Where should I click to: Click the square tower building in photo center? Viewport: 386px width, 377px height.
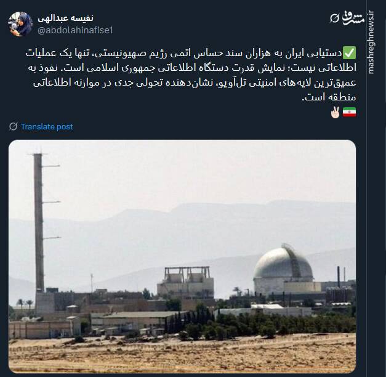(186, 283)
